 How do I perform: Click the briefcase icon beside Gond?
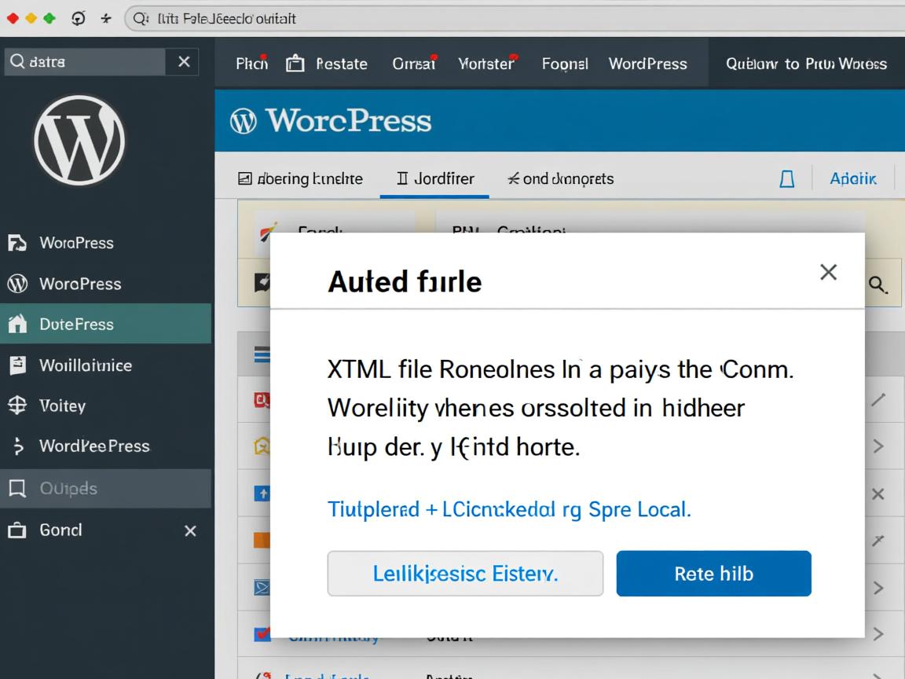pyautogui.click(x=17, y=530)
